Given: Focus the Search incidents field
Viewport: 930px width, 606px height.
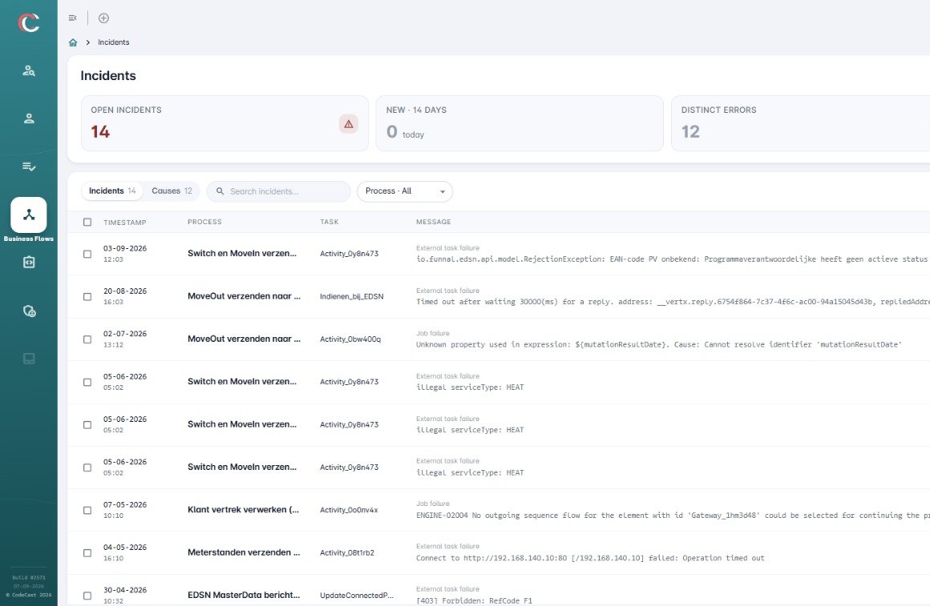Looking at the screenshot, I should tap(279, 191).
